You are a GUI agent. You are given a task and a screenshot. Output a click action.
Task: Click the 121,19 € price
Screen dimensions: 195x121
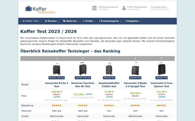pyautogui.click(x=161, y=92)
